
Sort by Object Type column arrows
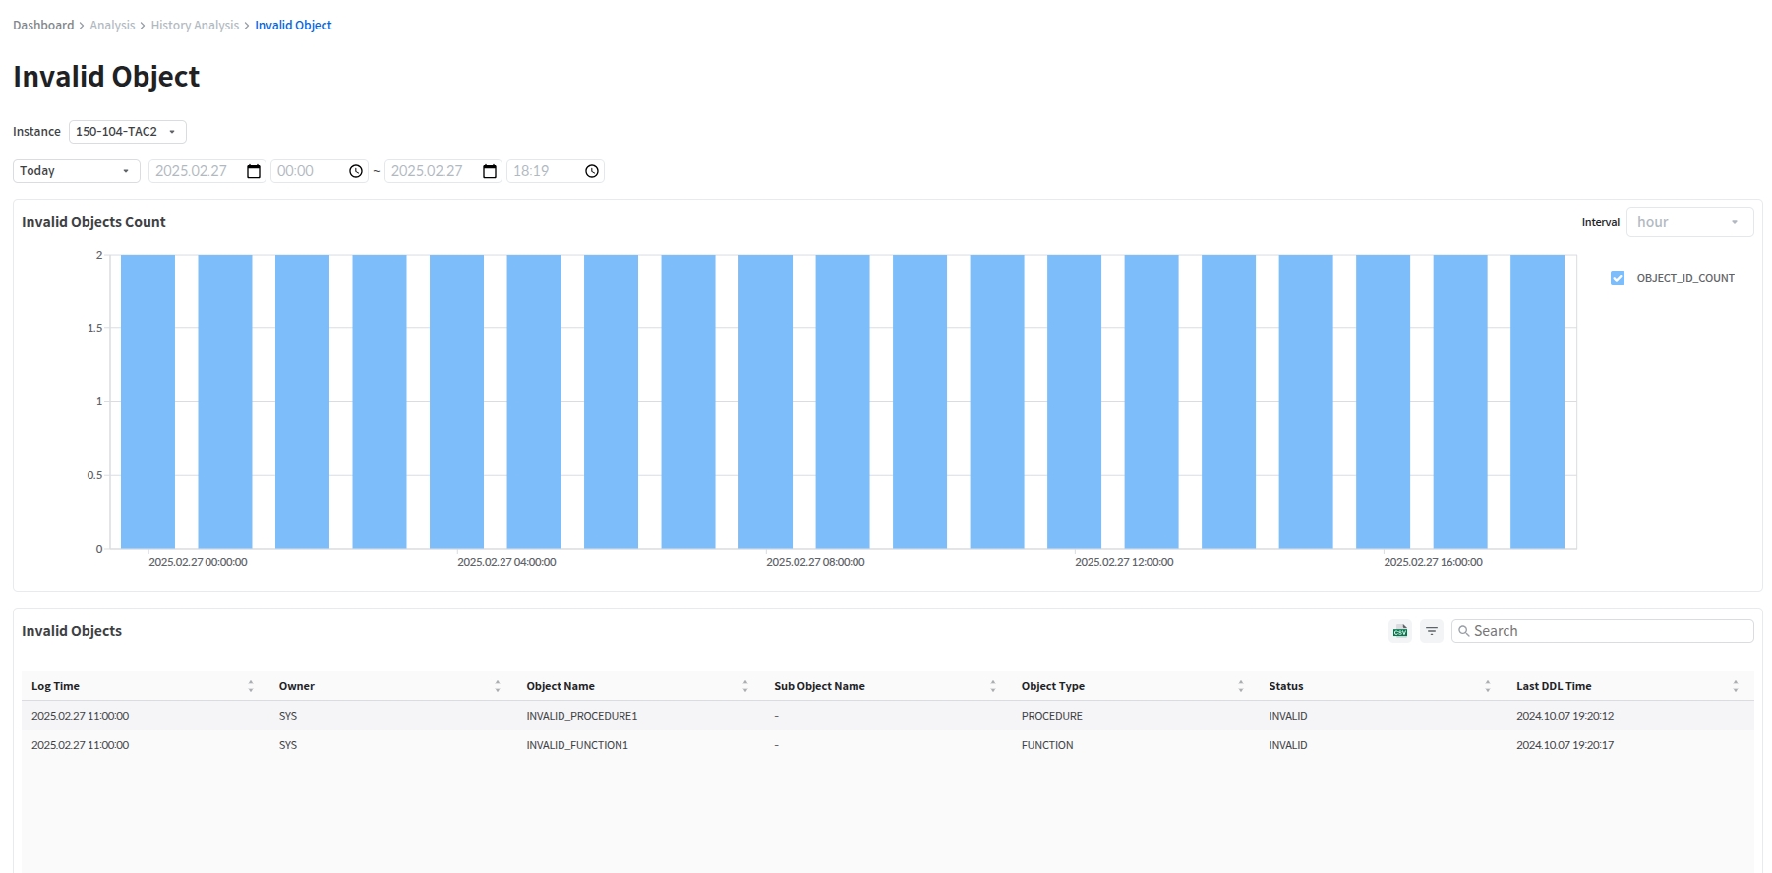(x=1240, y=686)
